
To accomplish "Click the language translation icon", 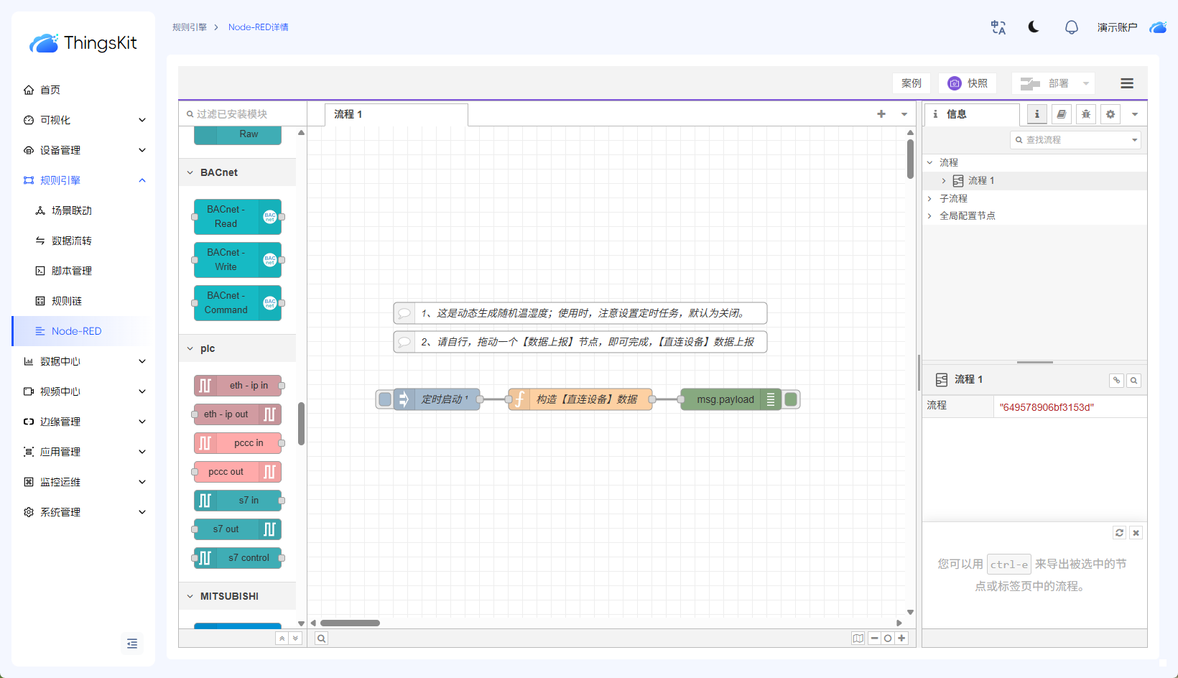I will (x=998, y=27).
